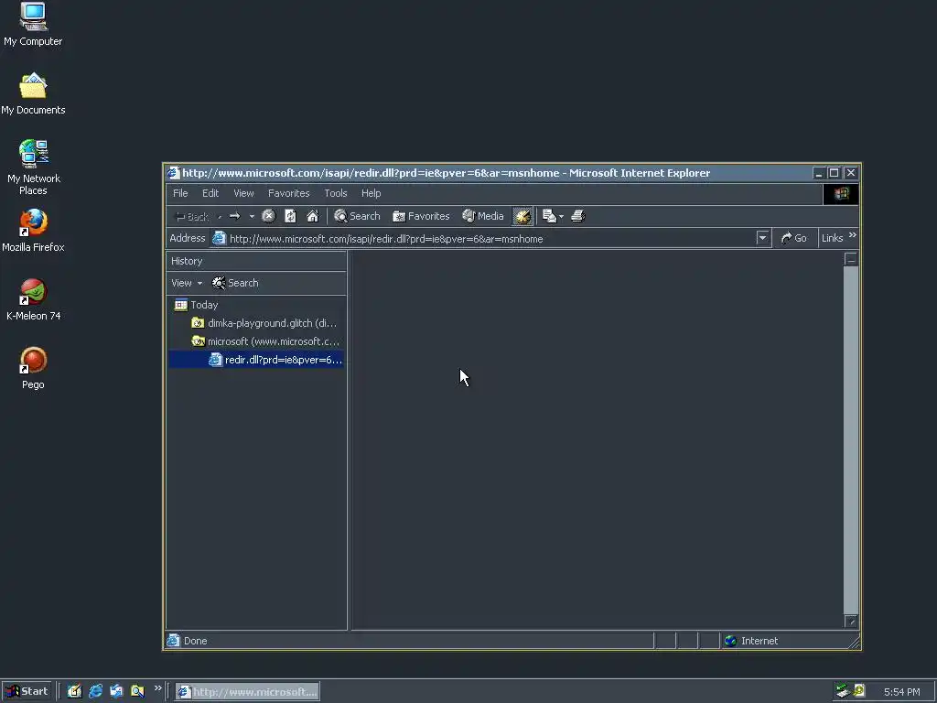Select the K-Meleon 74 desktop shortcut
The image size is (937, 703).
(x=33, y=299)
